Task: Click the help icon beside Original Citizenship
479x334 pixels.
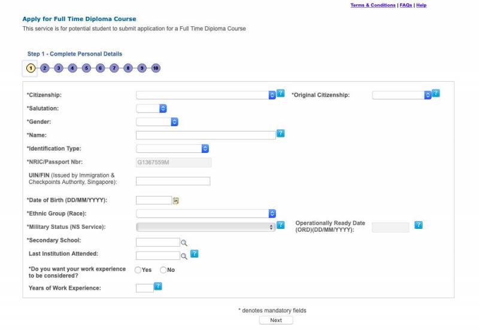Action: click(x=436, y=94)
